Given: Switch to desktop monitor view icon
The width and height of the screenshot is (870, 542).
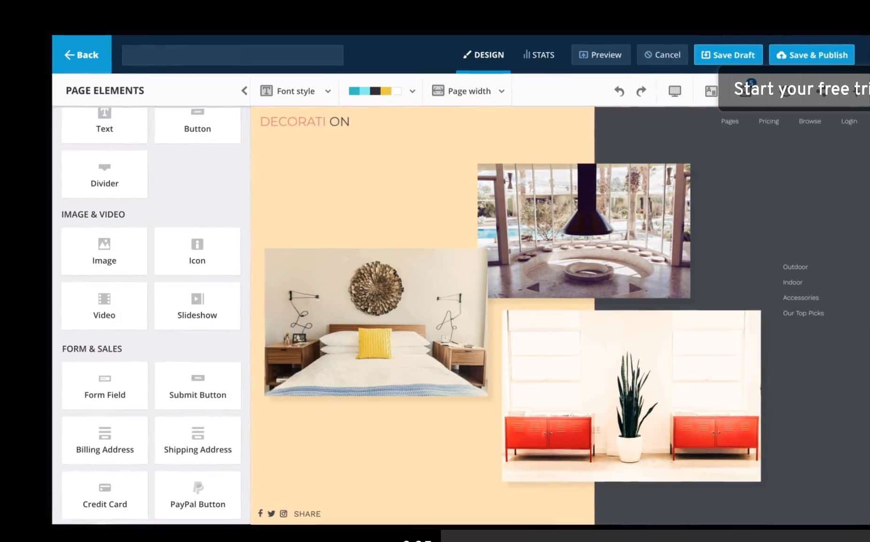Looking at the screenshot, I should [x=674, y=91].
